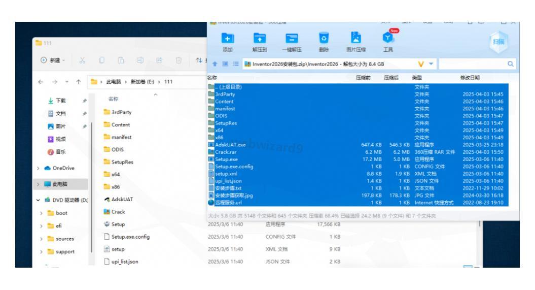
Task: Open the Sort icon in Explorer toolbar
Action: pyautogui.click(x=199, y=60)
